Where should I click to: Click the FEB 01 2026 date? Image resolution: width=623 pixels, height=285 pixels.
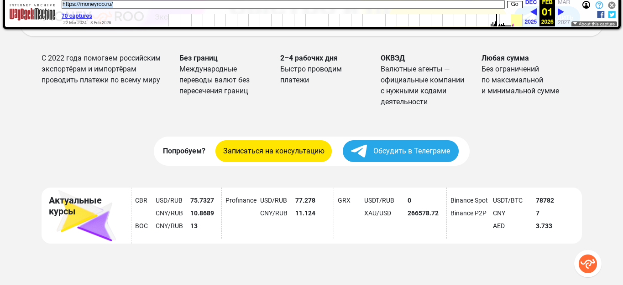tap(547, 13)
